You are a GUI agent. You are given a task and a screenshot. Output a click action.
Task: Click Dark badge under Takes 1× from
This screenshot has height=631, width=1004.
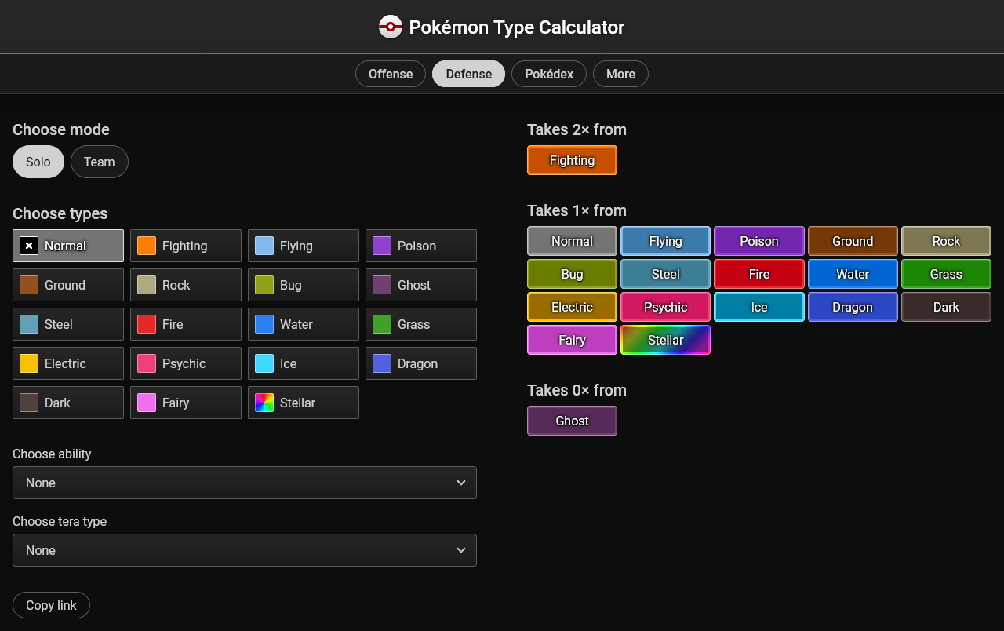click(946, 307)
